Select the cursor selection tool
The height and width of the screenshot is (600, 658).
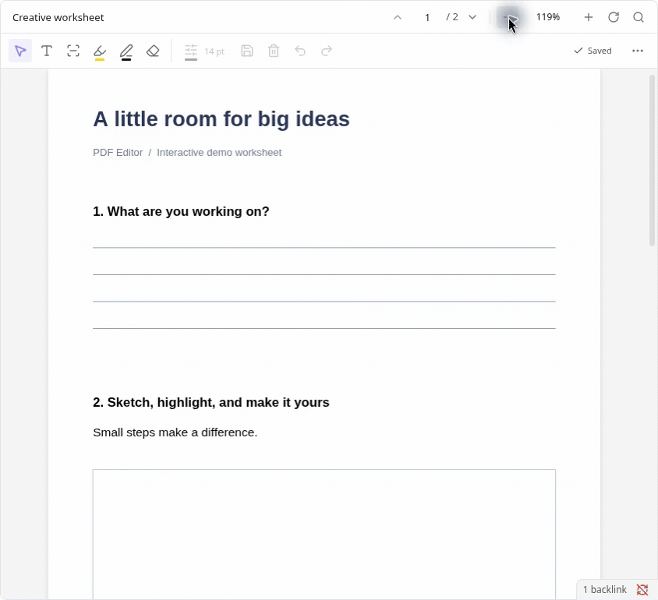(x=20, y=51)
